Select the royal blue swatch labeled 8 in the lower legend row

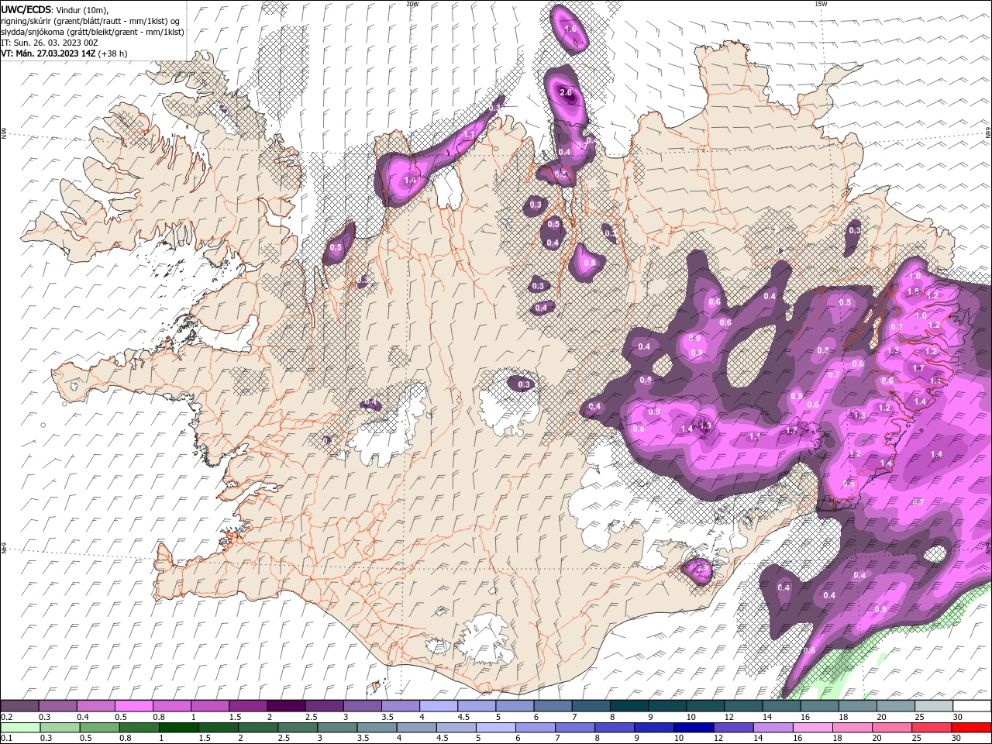coord(615,727)
